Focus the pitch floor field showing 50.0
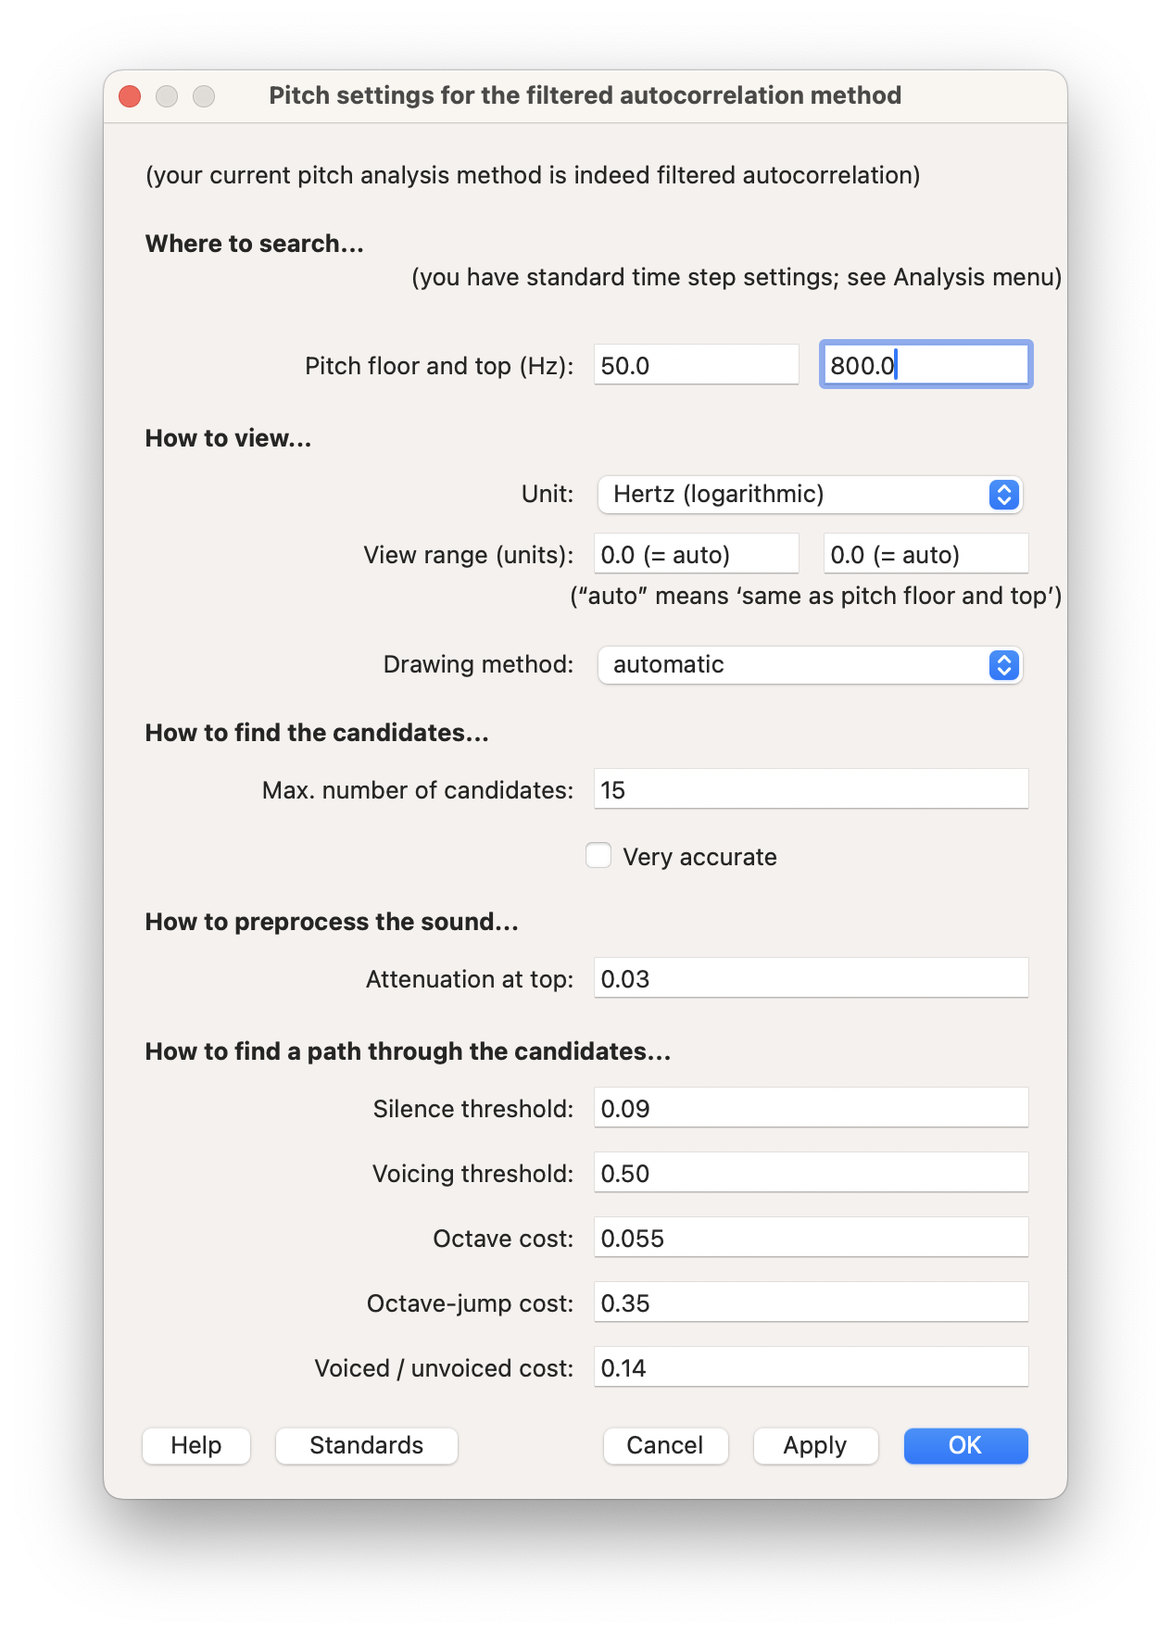 (697, 365)
